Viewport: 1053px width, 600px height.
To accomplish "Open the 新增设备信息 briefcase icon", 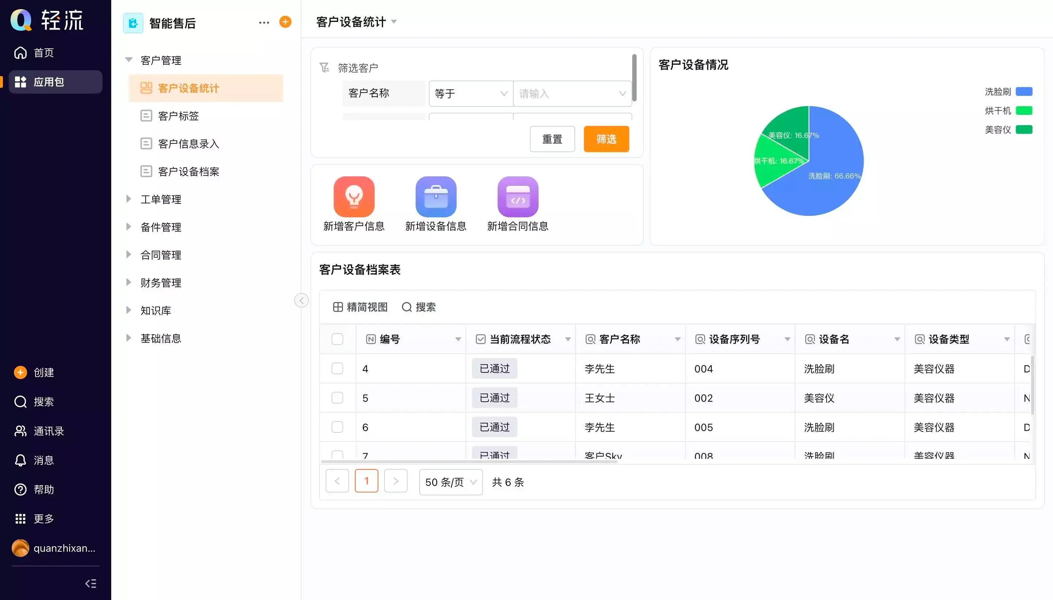I will click(x=436, y=197).
